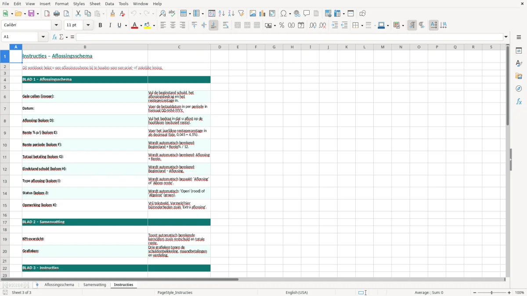Toggle Right-to-Left paragraph direction
The height and width of the screenshot is (296, 527).
click(x=422, y=25)
